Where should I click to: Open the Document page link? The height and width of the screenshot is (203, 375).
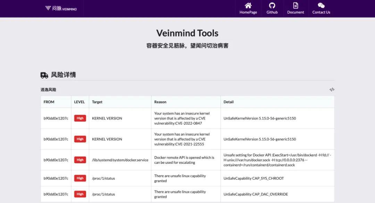(x=295, y=12)
